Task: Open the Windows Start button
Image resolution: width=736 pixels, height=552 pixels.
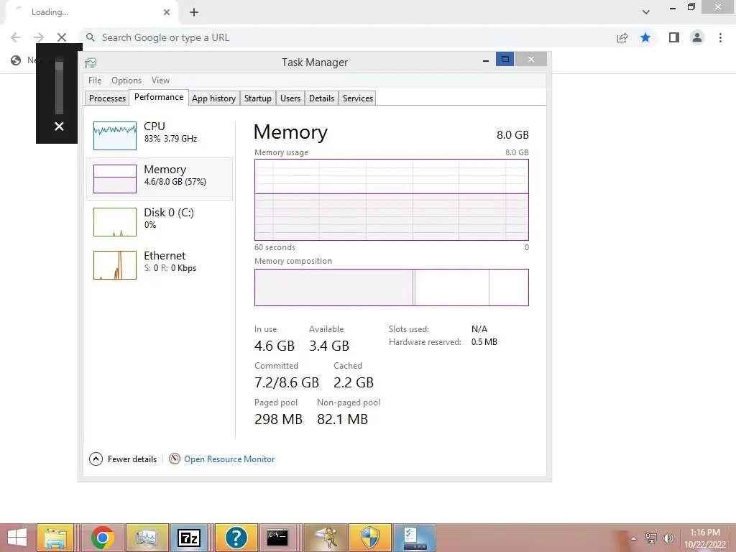Action: click(x=17, y=538)
